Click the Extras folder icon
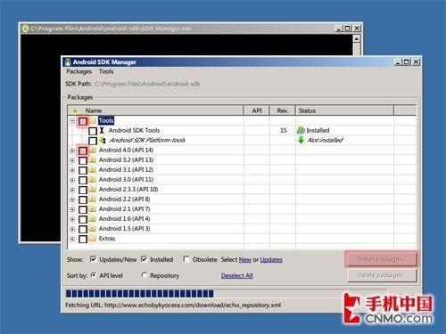 pos(93,239)
